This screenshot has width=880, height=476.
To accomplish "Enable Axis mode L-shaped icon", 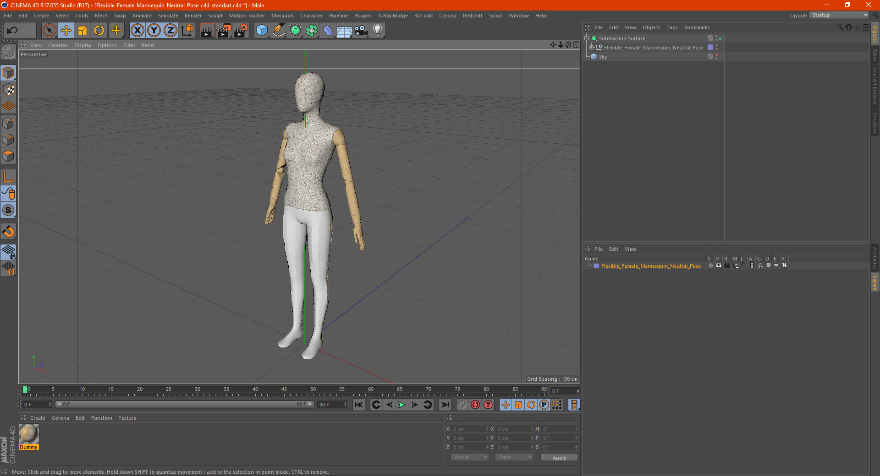I will [8, 177].
